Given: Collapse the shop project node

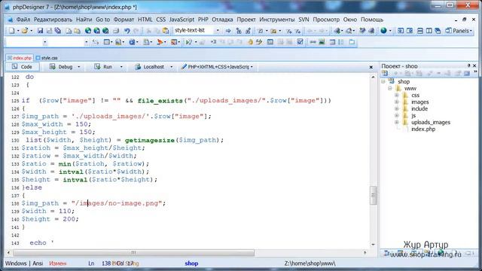Looking at the screenshot, I should (383, 82).
